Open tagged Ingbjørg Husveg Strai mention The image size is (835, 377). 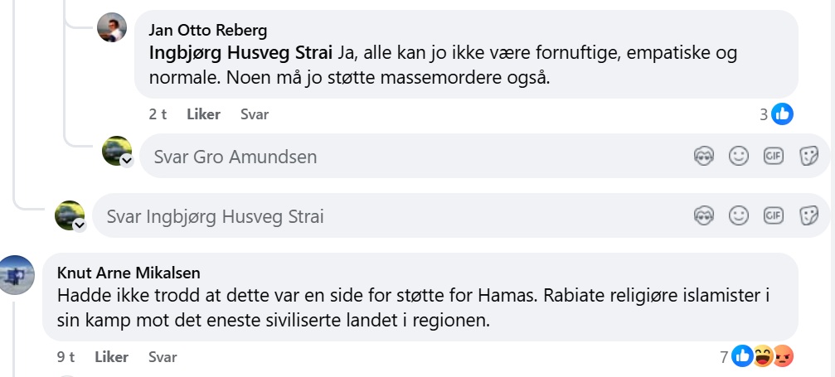tap(240, 54)
